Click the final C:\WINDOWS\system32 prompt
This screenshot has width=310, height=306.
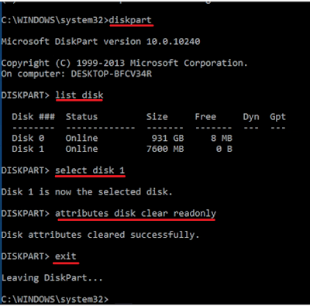[55, 299]
